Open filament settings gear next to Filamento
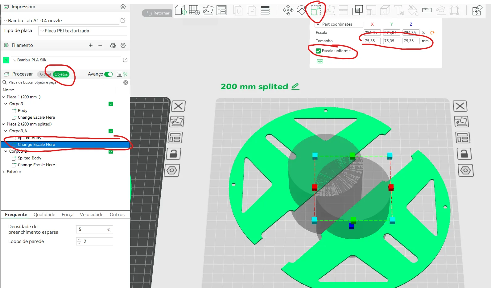This screenshot has height=288, width=491. (123, 45)
